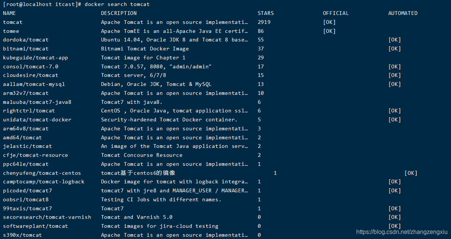Image resolution: width=451 pixels, height=239 pixels.
Task: Click the automated [OK] for bitnami/tomcat
Action: click(x=395, y=49)
